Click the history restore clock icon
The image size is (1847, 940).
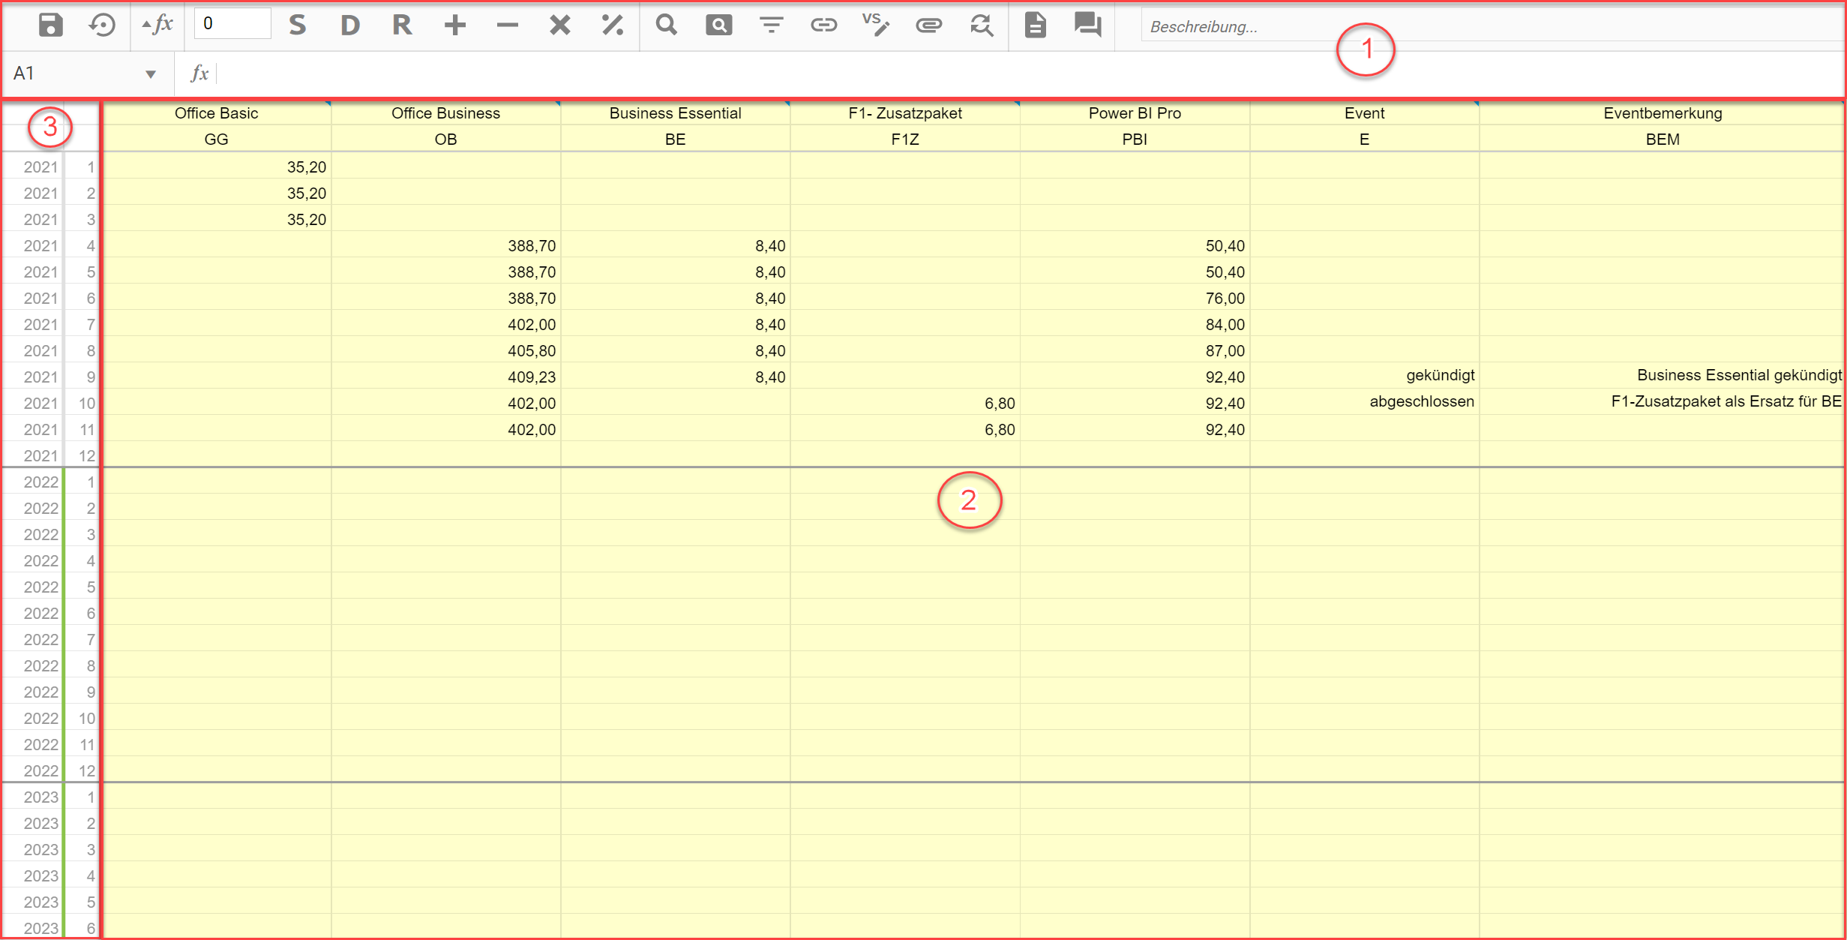tap(102, 26)
